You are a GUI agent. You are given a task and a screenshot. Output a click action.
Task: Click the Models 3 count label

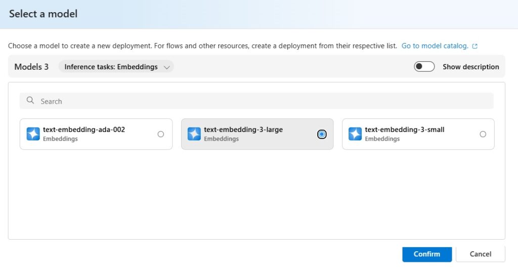(x=31, y=67)
